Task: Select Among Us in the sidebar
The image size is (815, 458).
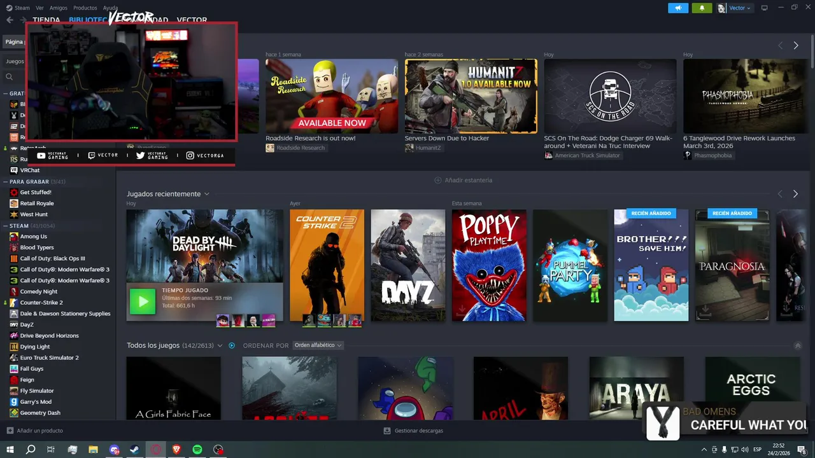Action: click(x=34, y=237)
